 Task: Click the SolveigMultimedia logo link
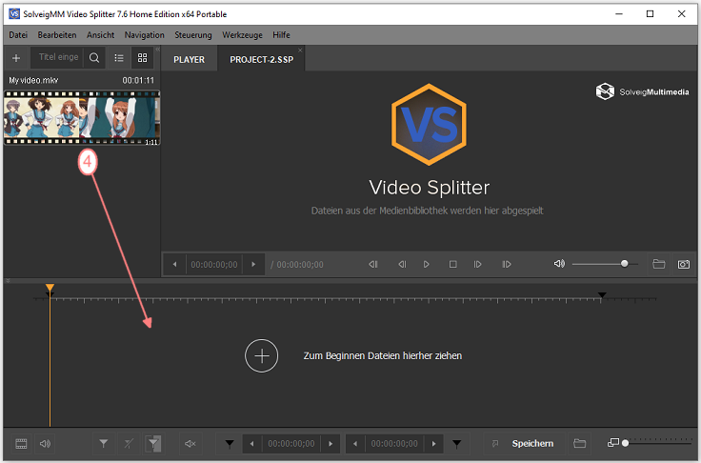click(x=643, y=91)
